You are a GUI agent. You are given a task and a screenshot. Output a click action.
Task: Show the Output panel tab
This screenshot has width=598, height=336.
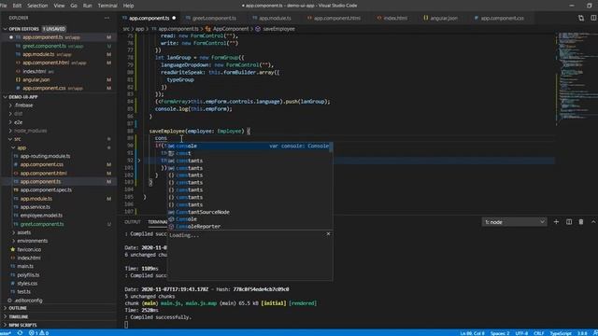(x=133, y=222)
